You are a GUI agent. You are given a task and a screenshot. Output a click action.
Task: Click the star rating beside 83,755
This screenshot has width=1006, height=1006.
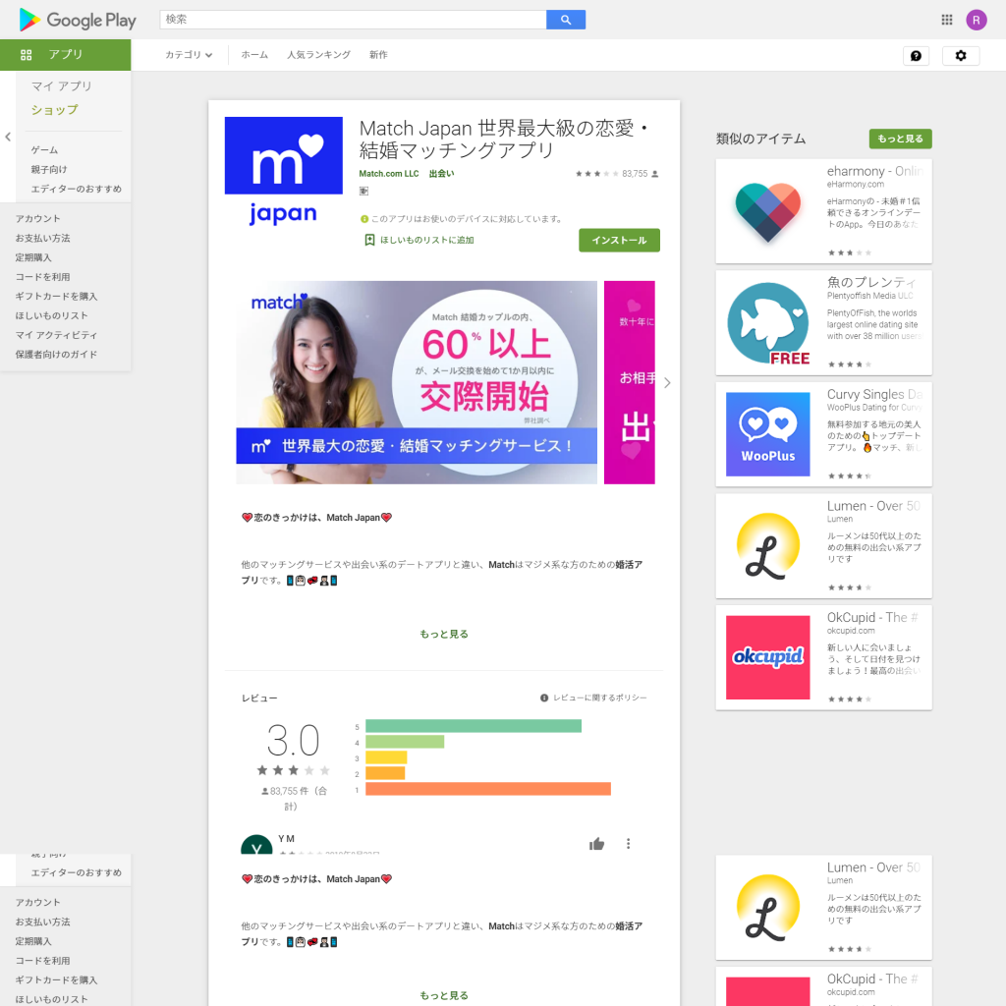point(596,174)
